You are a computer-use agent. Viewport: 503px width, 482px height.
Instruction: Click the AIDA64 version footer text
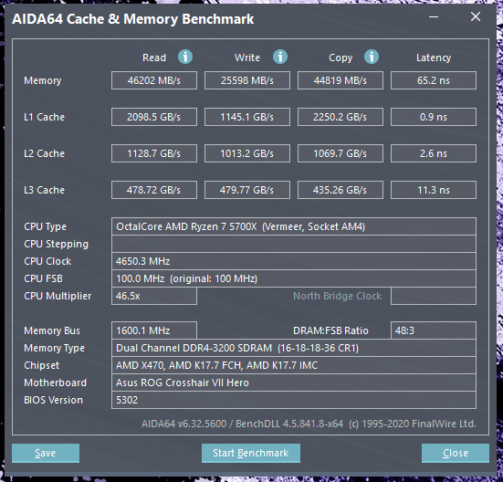tap(309, 424)
